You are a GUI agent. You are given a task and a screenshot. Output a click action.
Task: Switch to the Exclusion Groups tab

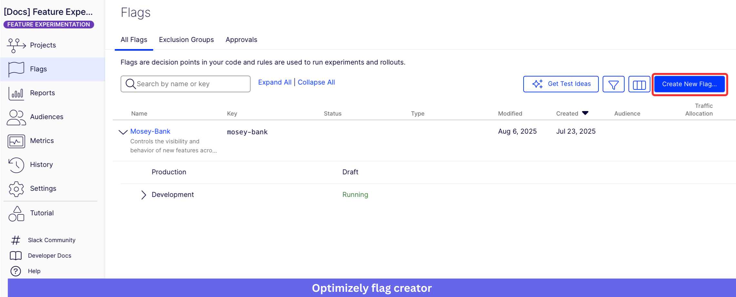coord(186,39)
